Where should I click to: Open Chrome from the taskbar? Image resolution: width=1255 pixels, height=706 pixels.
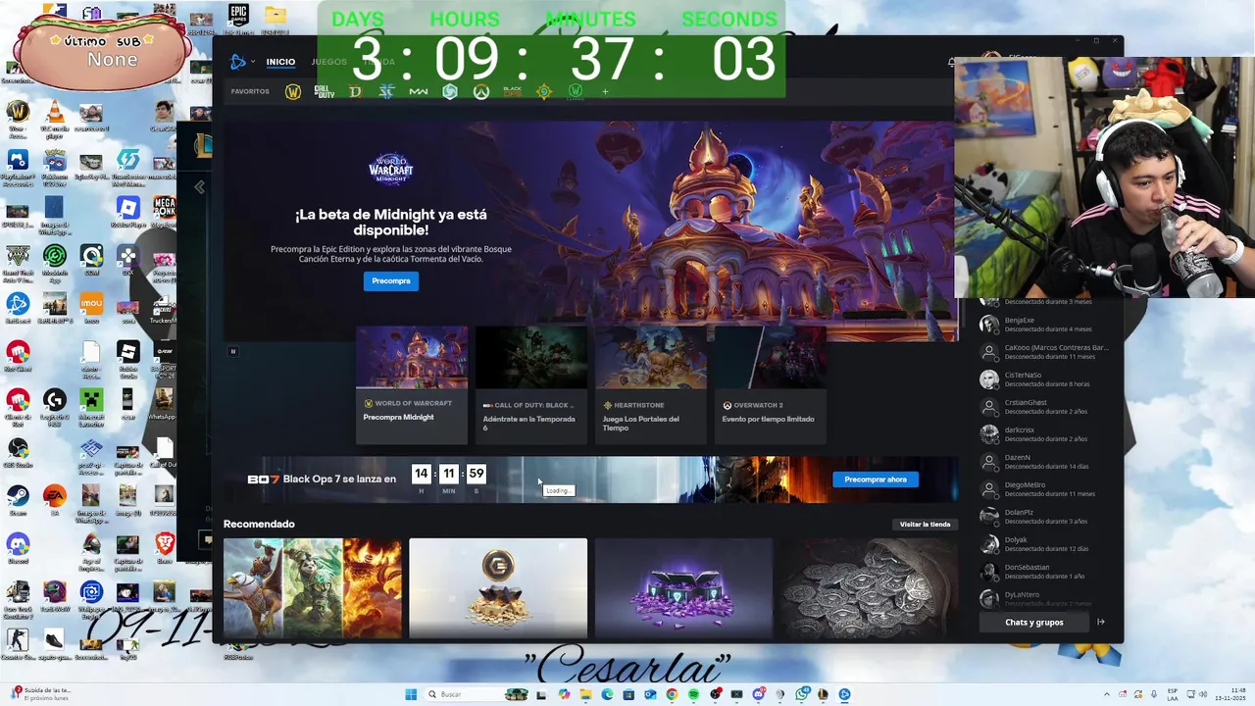coord(672,694)
